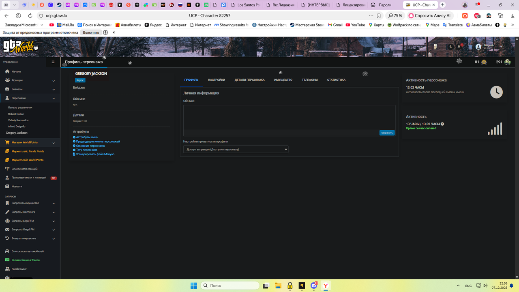Open the browser downloads arrow icon
The height and width of the screenshot is (292, 519).
[x=513, y=15]
